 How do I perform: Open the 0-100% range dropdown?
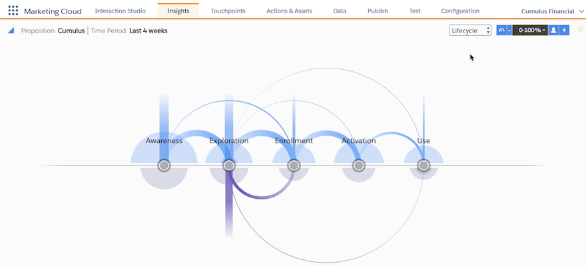(530, 30)
